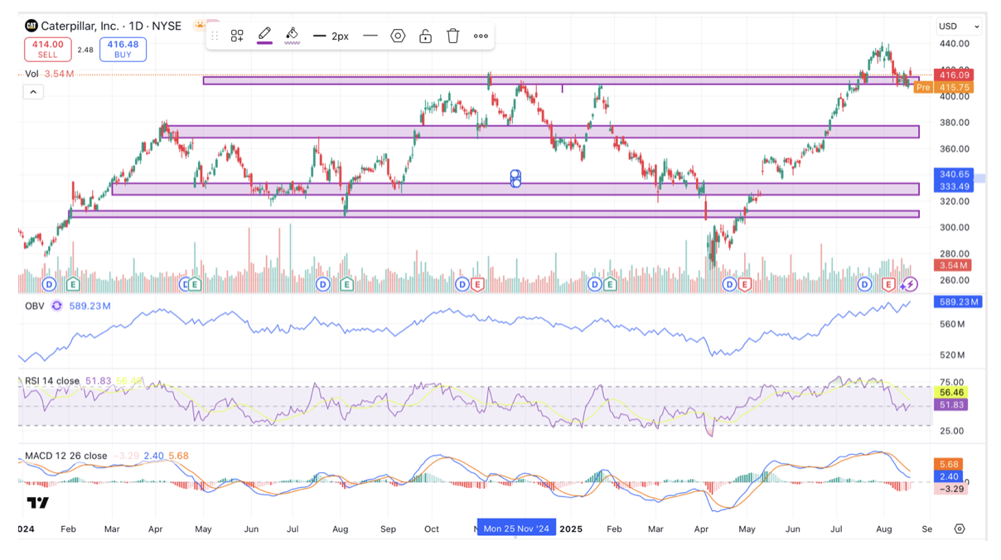Viewport: 1001px width, 560px height.
Task: Click the 416.48 BUY button
Action: pyautogui.click(x=123, y=49)
